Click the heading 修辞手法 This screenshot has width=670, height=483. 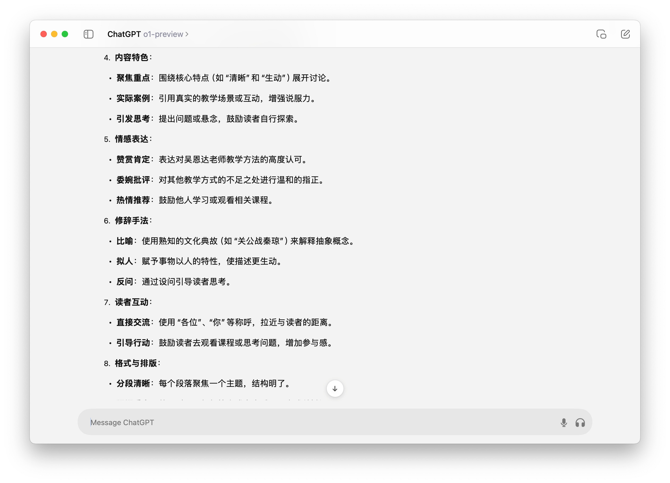click(132, 220)
